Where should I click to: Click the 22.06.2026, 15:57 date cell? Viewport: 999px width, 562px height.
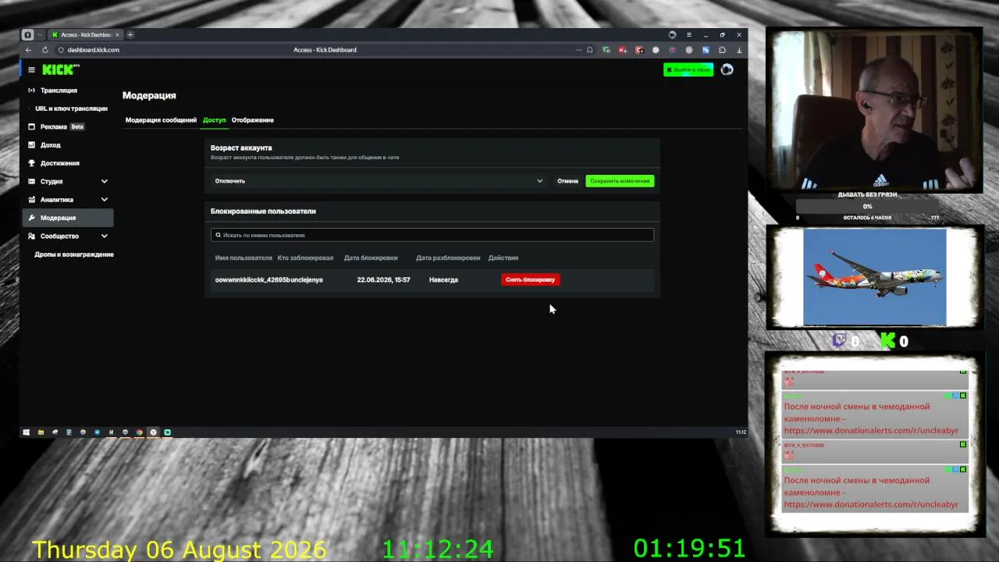pyautogui.click(x=383, y=279)
